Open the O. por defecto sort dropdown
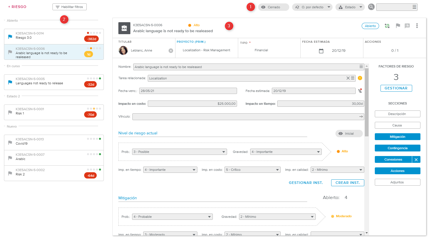The image size is (429, 240). click(312, 7)
